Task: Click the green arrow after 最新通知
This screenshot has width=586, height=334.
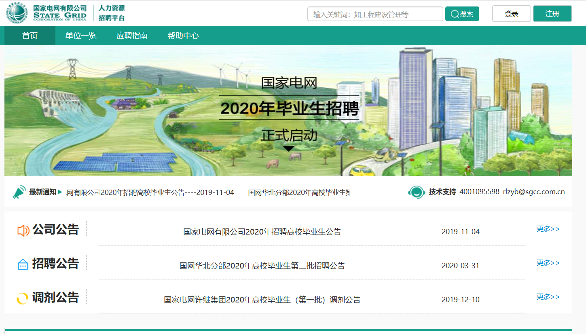Action: [x=60, y=192]
